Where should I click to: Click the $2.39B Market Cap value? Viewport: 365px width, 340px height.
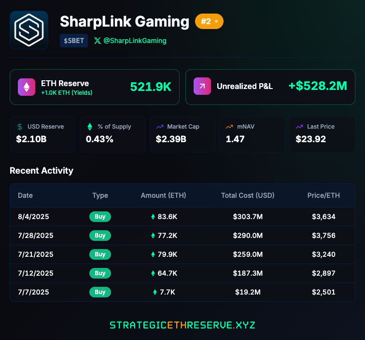(x=171, y=139)
